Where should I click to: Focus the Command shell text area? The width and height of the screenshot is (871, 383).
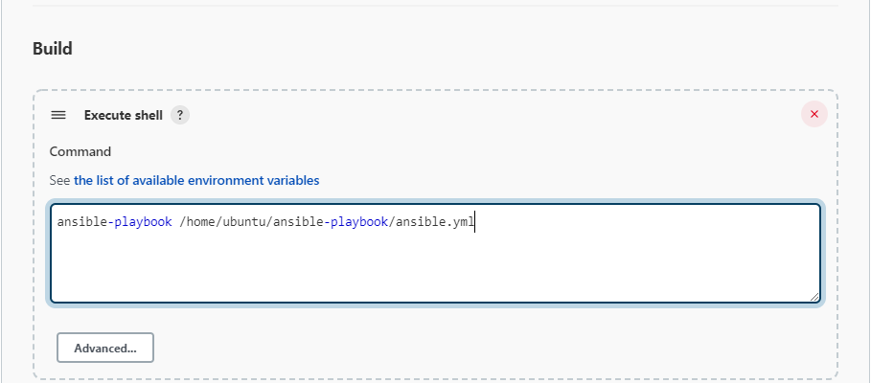435,253
